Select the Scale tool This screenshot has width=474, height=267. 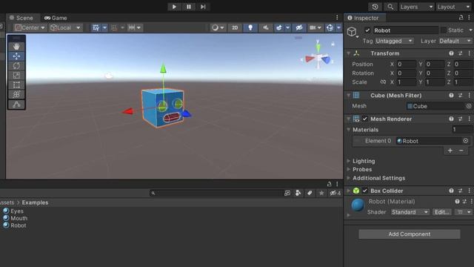point(16,76)
